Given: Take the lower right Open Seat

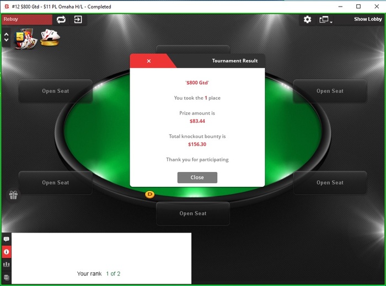Looking at the screenshot, I should [330, 183].
